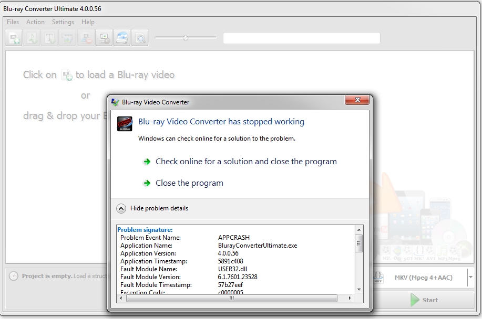This screenshot has width=482, height=319.
Task: Click the toolbar zoom slider handle
Action: tap(186, 38)
